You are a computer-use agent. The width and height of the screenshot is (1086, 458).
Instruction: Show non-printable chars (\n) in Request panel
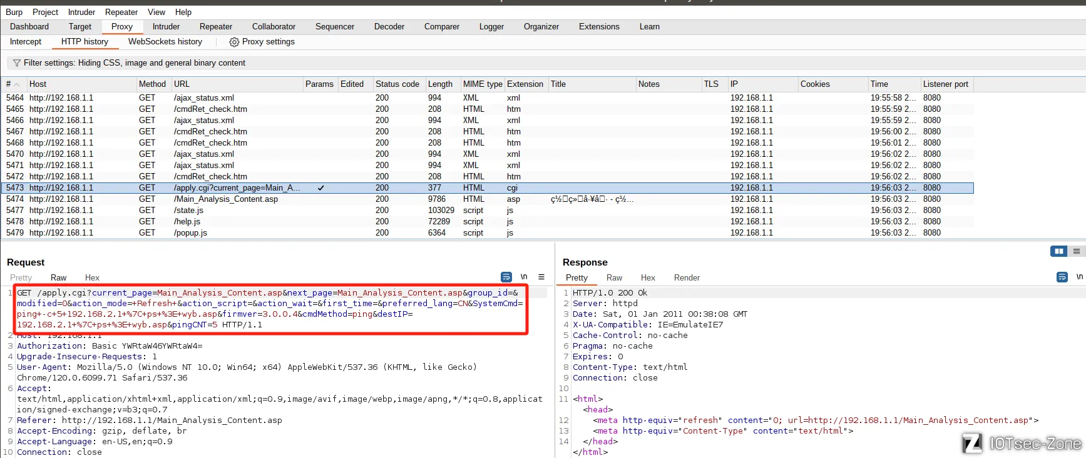click(524, 277)
